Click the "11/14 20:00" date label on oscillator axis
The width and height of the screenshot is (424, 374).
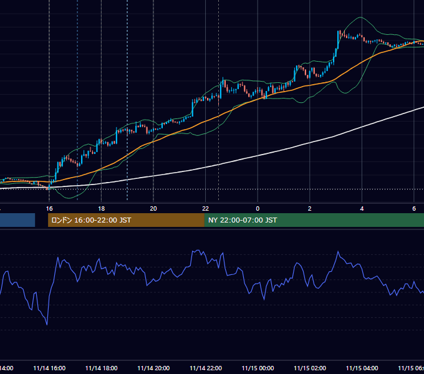tap(153, 368)
